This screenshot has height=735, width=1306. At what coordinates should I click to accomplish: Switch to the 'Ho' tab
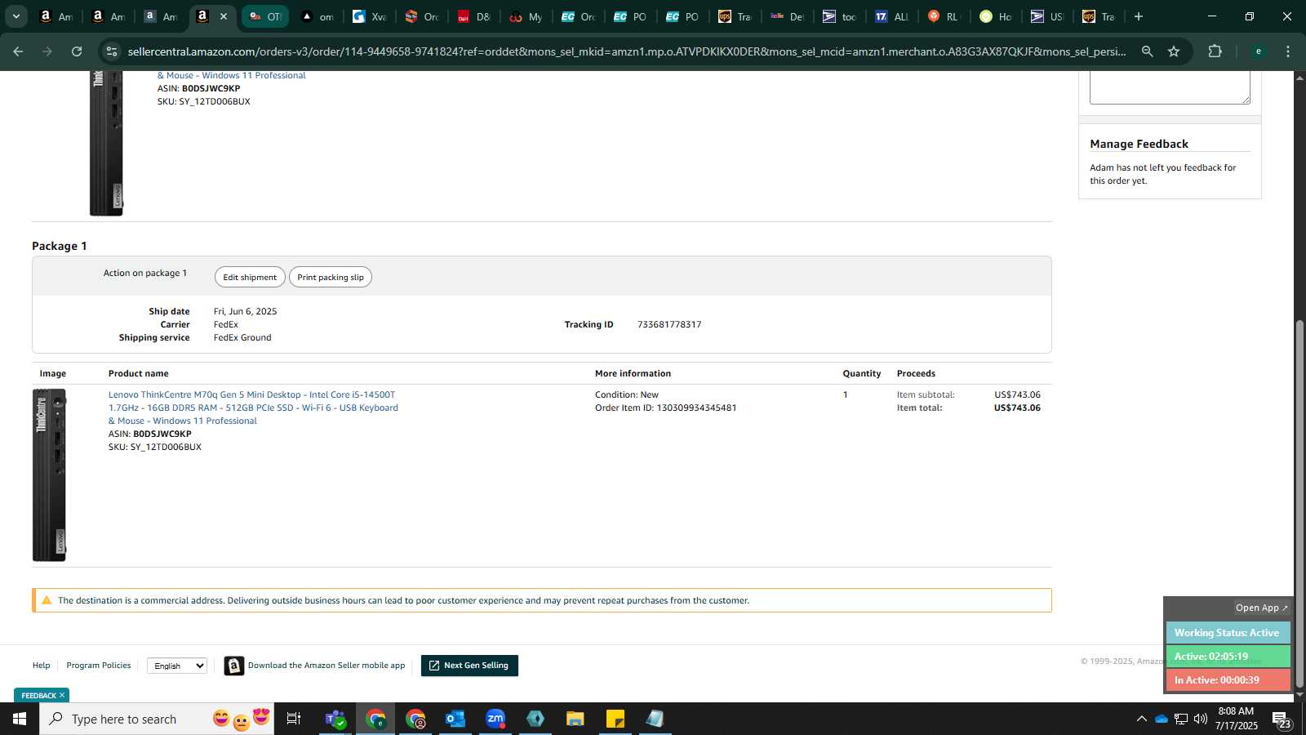(997, 16)
